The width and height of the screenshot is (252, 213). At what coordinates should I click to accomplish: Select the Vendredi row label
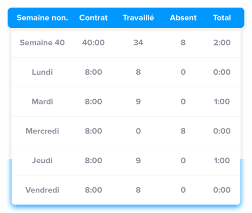coord(42,190)
